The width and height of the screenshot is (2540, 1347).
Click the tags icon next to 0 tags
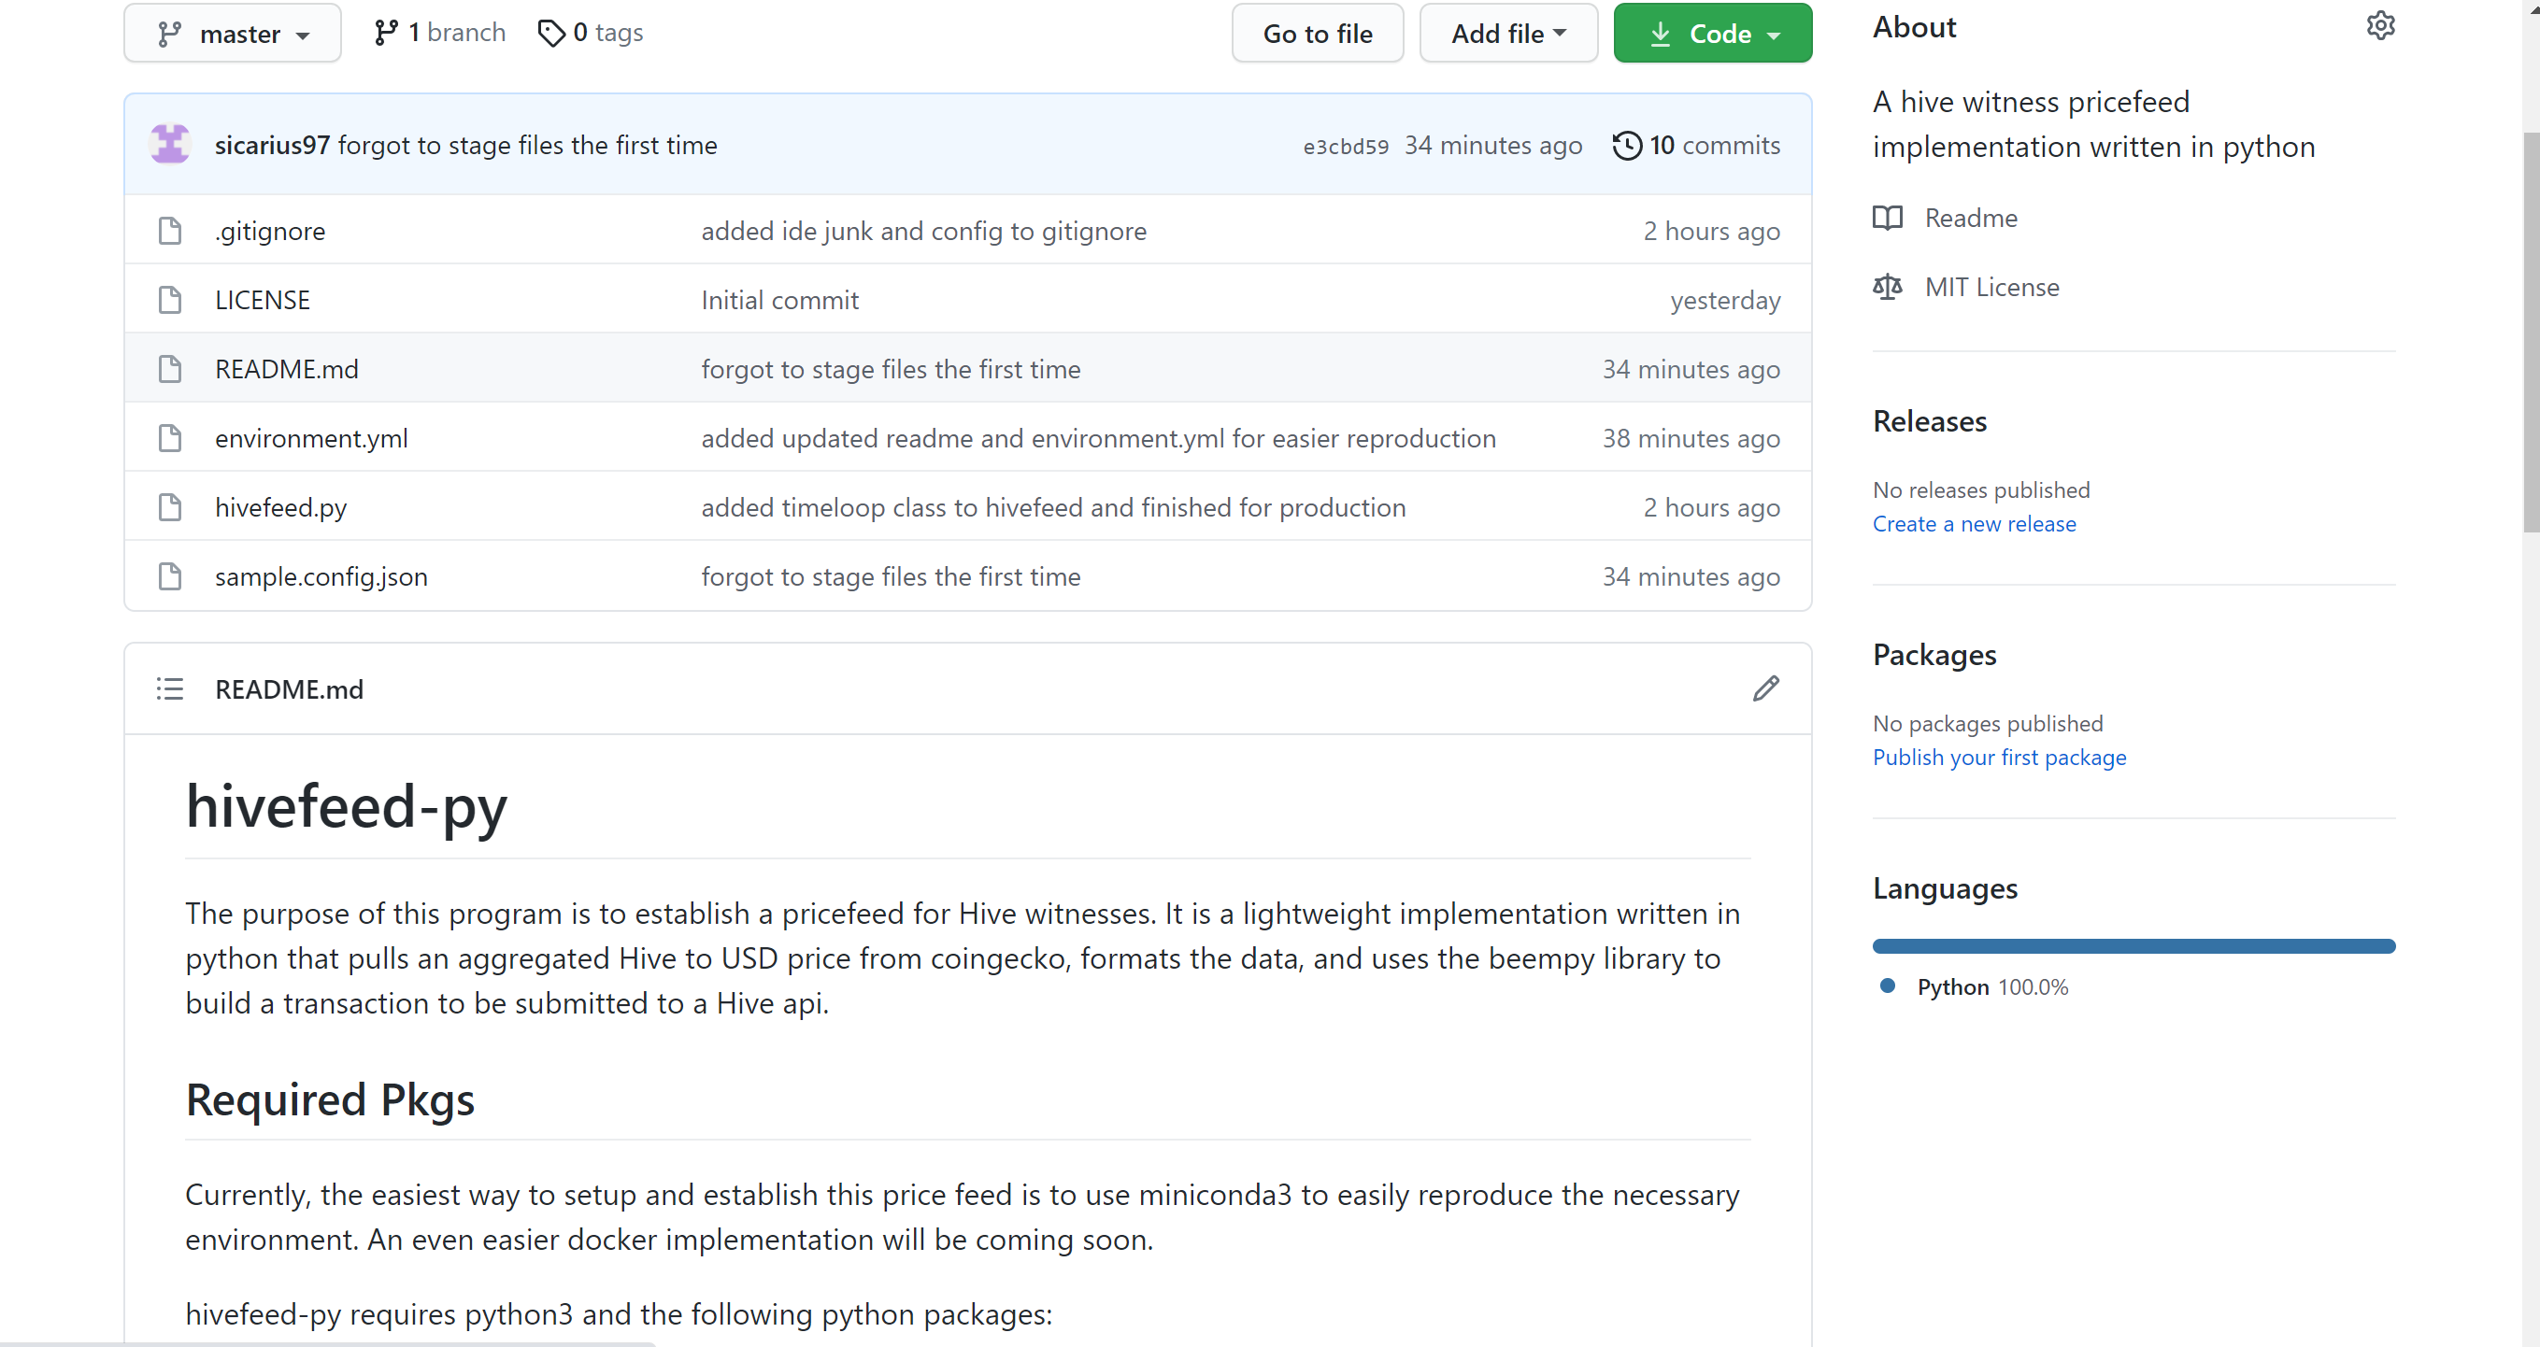click(x=551, y=34)
